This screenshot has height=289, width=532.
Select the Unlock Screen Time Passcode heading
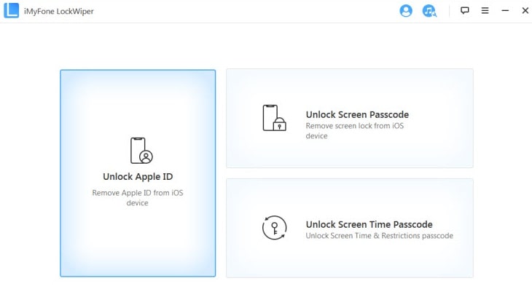[369, 224]
